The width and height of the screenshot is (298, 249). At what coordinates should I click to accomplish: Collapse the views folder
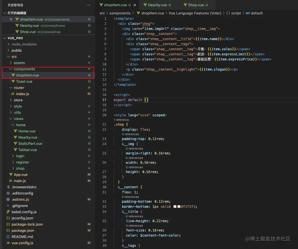tap(11, 119)
